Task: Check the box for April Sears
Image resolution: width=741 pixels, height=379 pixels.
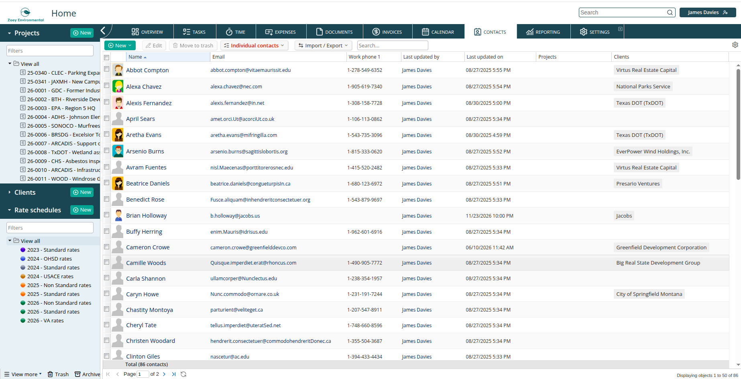Action: click(x=106, y=118)
